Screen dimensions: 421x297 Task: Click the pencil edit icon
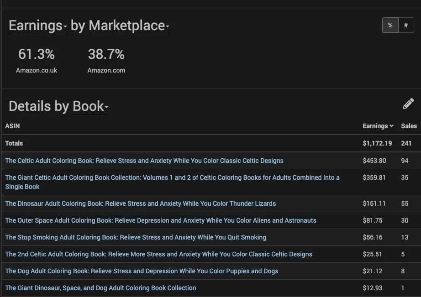[x=408, y=104]
